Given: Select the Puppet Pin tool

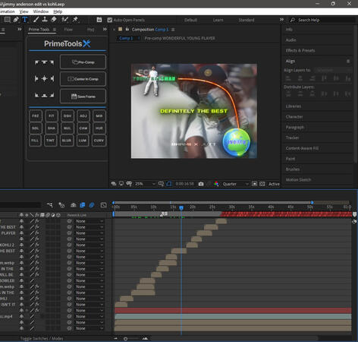Looking at the screenshot, I should [75, 20].
